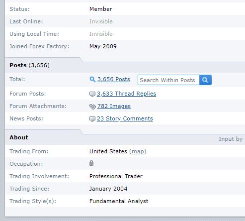Click the 'Forum Posts:' label
The image size is (245, 221).
coord(28,94)
